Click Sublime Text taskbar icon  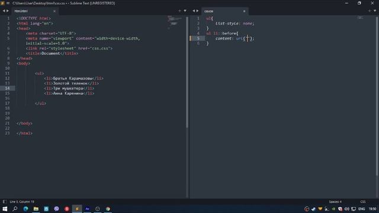pos(77,209)
